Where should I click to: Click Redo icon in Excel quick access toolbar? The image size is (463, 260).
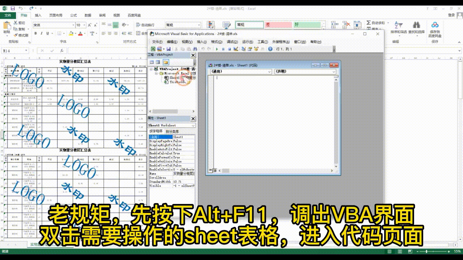point(32,8)
